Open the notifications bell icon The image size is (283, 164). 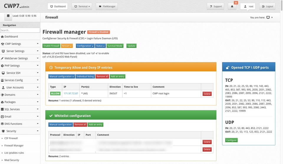pyautogui.click(x=232, y=6)
